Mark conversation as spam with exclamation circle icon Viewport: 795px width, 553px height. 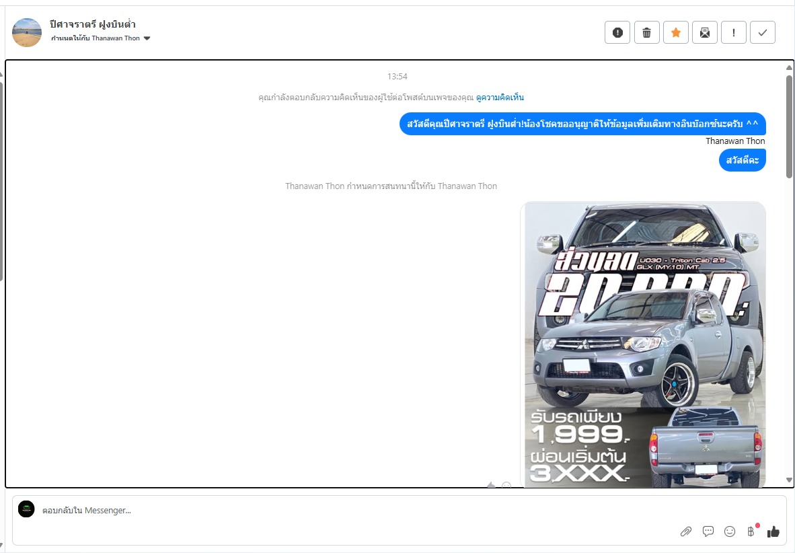(617, 32)
